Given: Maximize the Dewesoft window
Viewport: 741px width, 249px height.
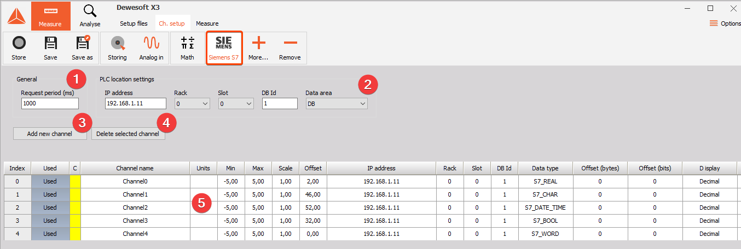Looking at the screenshot, I should pos(710,8).
